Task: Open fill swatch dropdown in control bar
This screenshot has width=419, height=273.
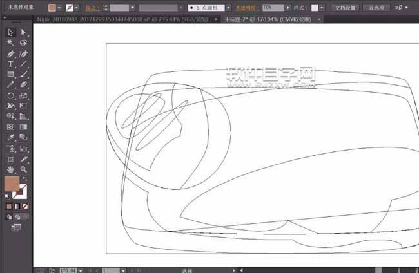Action: point(59,8)
